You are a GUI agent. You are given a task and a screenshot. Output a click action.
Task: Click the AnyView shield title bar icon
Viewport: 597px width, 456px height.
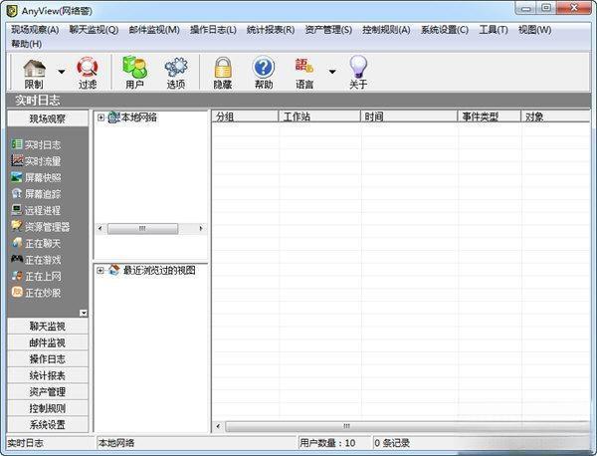click(x=12, y=11)
